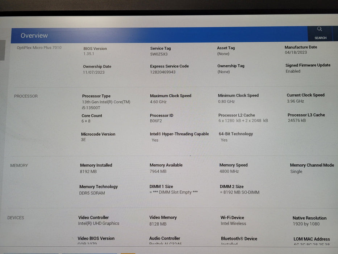Click DIMM 2 Size 8192 MB SO-DIMM
Image resolution: width=338 pixels, height=254 pixels.
click(240, 192)
